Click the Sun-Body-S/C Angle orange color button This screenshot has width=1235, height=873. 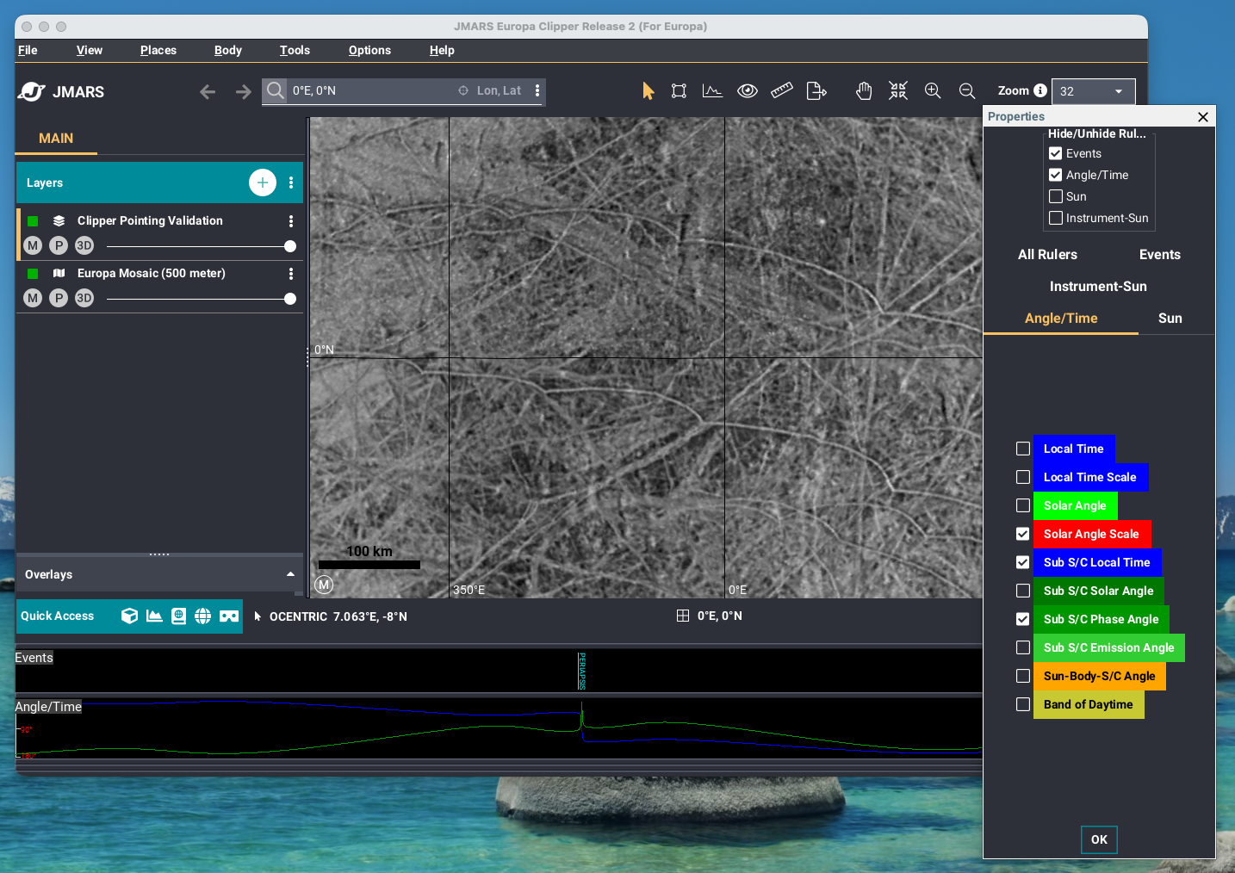[x=1100, y=676]
